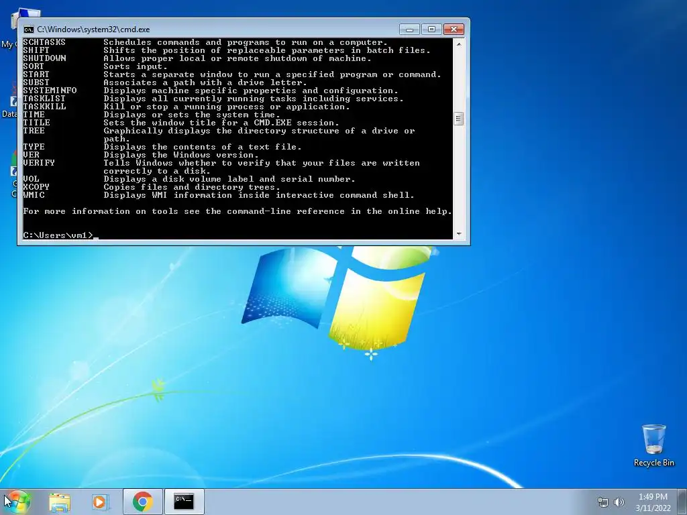This screenshot has height=515, width=687.
Task: Click the Recycle Bin label text
Action: pyautogui.click(x=653, y=463)
